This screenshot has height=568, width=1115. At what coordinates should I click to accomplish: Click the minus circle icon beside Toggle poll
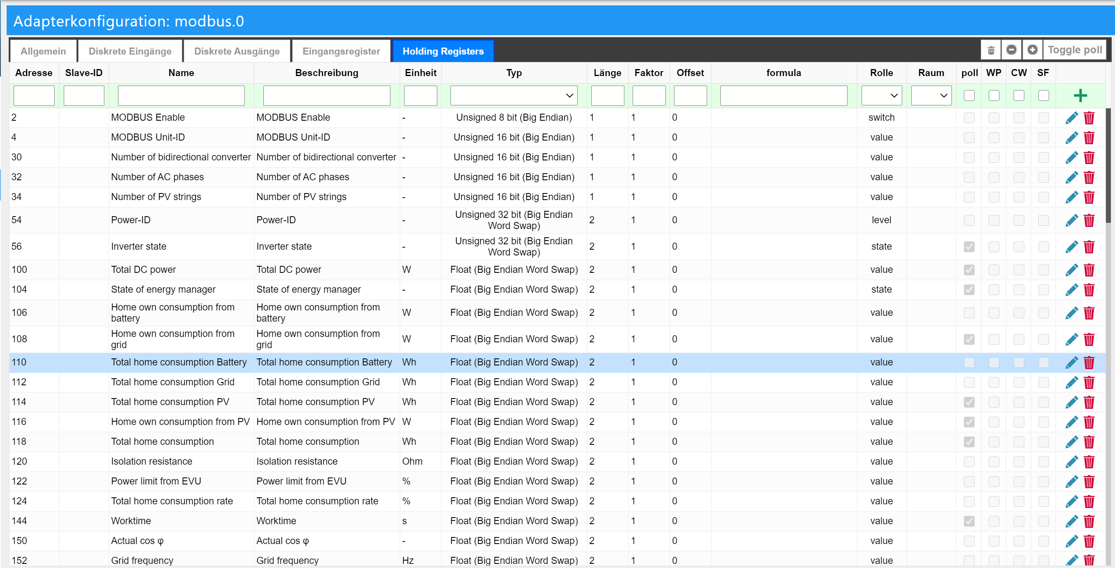[x=1011, y=50]
